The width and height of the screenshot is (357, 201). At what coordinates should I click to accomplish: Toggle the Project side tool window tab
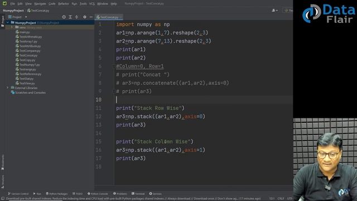[2, 21]
